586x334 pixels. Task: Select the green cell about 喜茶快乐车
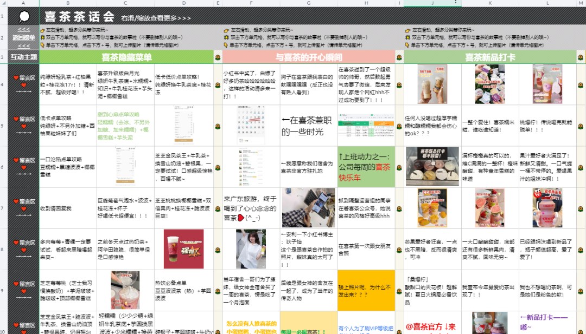pos(366,167)
